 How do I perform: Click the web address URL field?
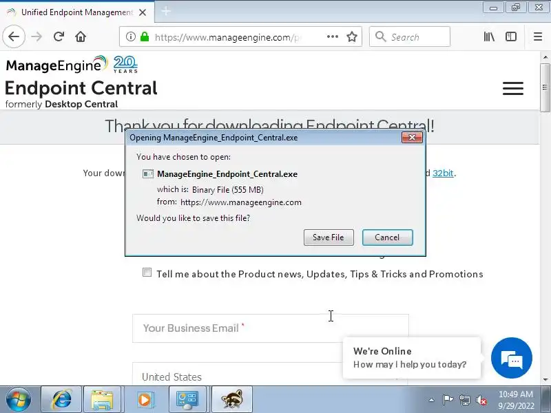(x=229, y=37)
